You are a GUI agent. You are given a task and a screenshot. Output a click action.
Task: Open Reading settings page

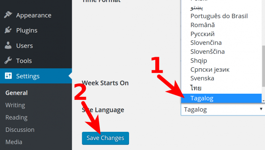coord(17,117)
